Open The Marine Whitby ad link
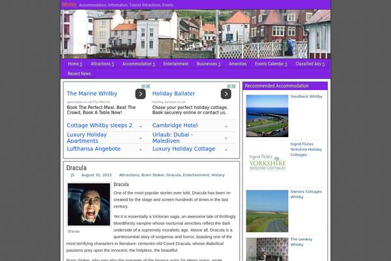 pos(92,94)
